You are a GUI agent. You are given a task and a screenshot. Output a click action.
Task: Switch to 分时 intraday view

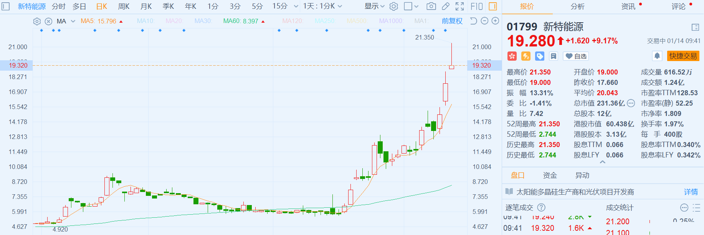[59, 7]
